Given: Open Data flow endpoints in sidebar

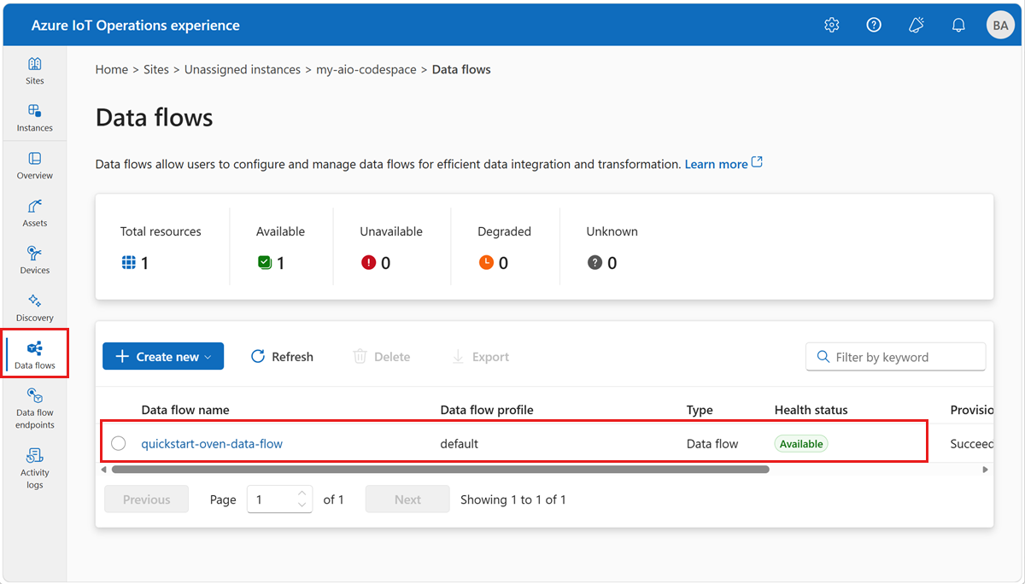Looking at the screenshot, I should click(x=34, y=408).
